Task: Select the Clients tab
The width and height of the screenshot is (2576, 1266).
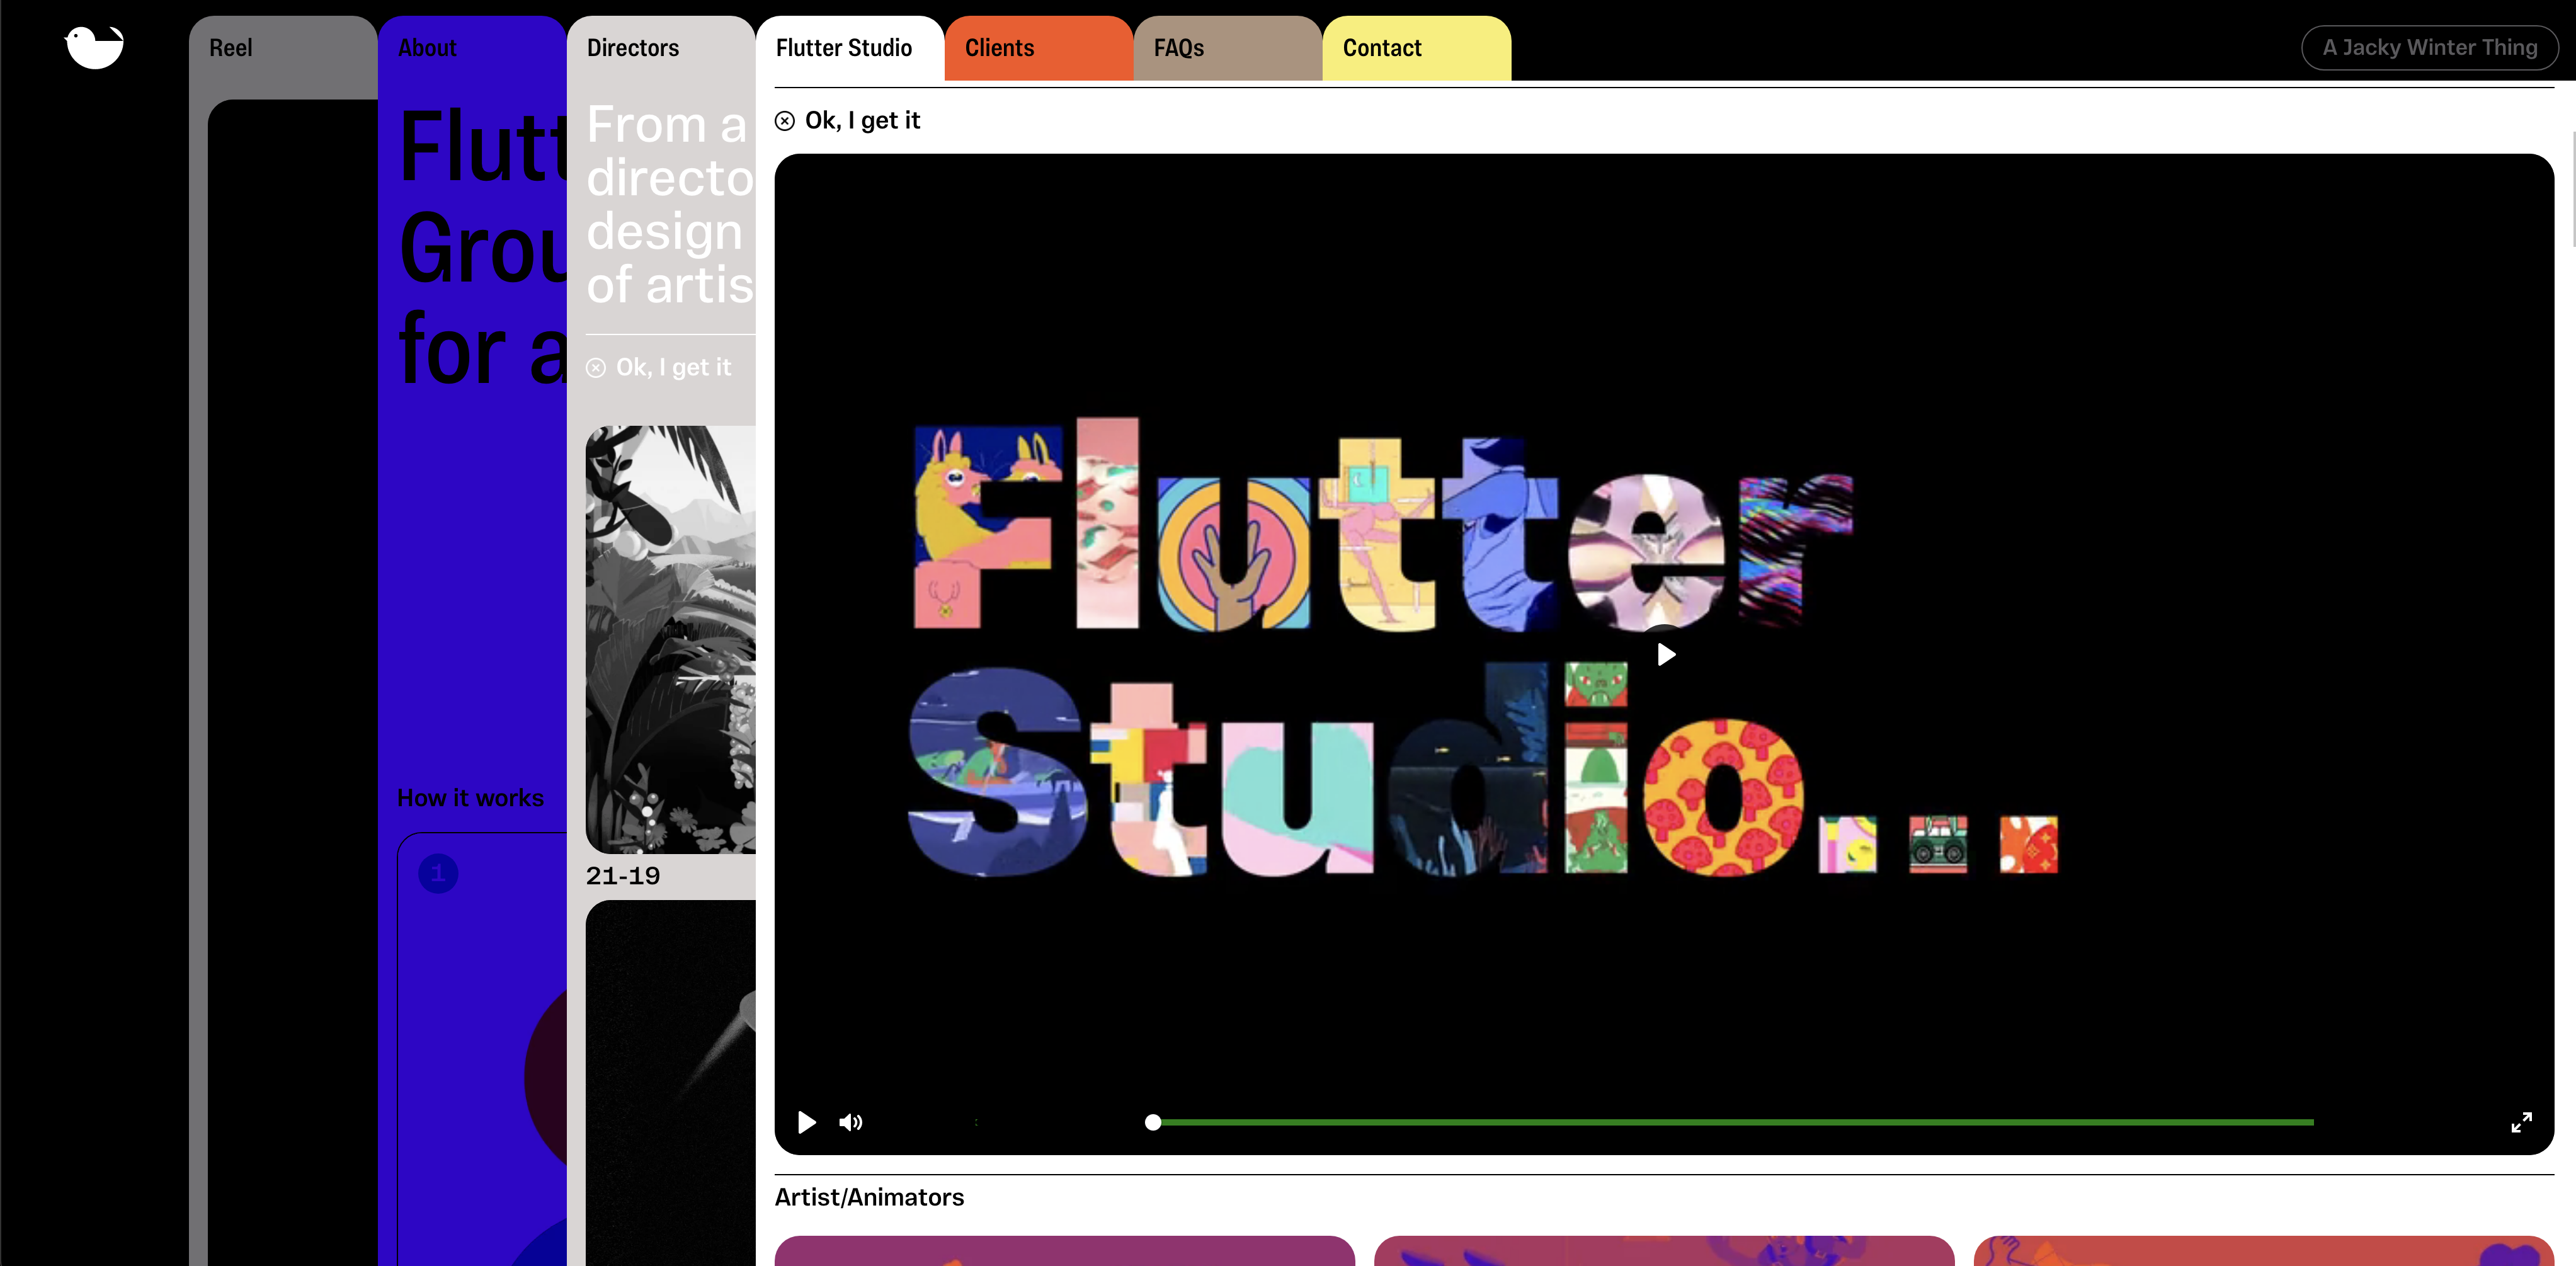Action: point(999,48)
